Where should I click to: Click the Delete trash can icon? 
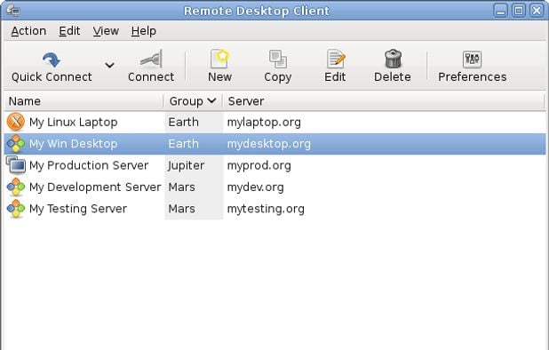[x=393, y=59]
